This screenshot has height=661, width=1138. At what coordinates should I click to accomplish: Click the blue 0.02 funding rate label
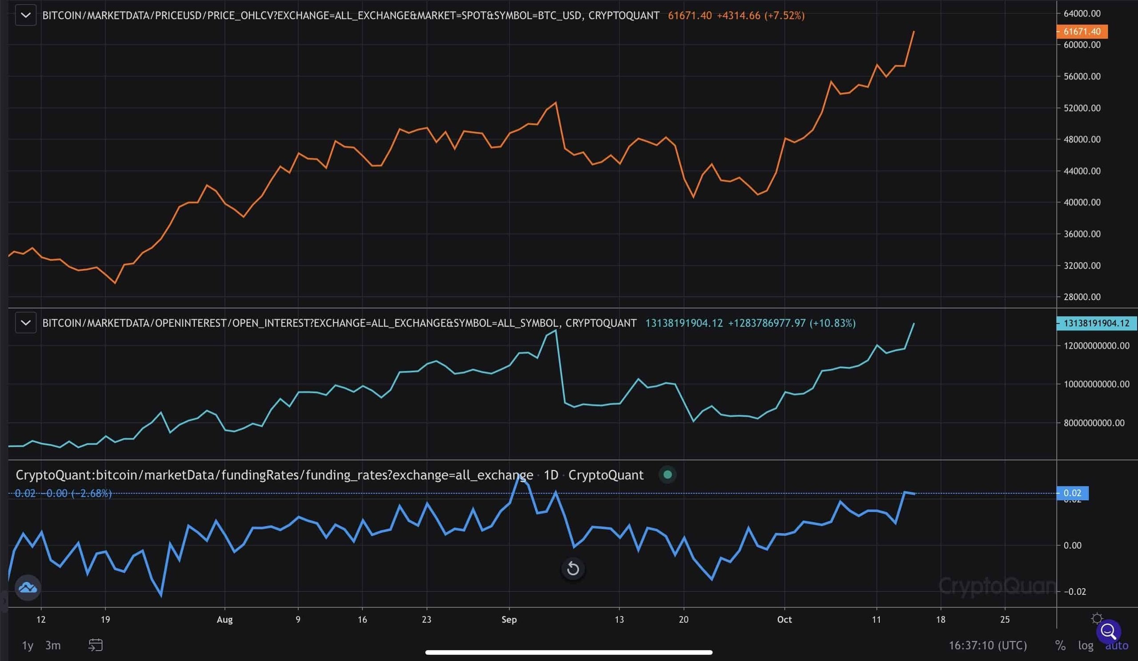(1073, 493)
